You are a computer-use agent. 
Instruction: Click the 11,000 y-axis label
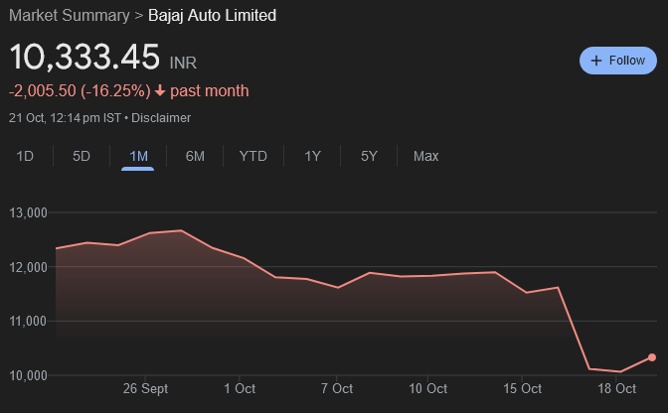pos(28,321)
